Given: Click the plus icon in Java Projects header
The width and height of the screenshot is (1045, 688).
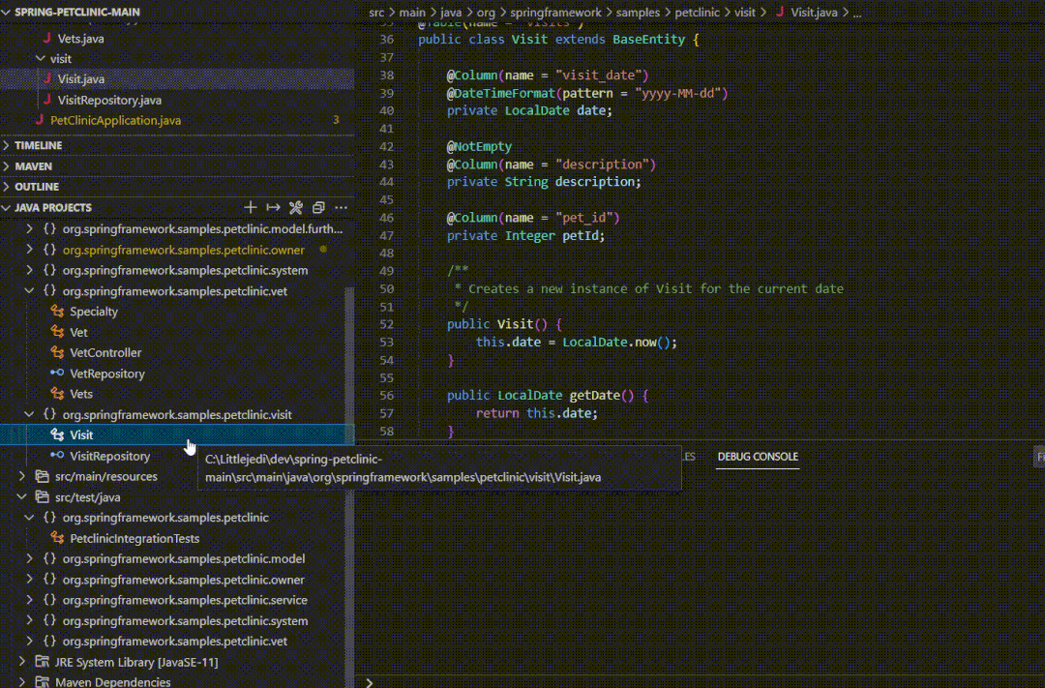Looking at the screenshot, I should pos(251,208).
